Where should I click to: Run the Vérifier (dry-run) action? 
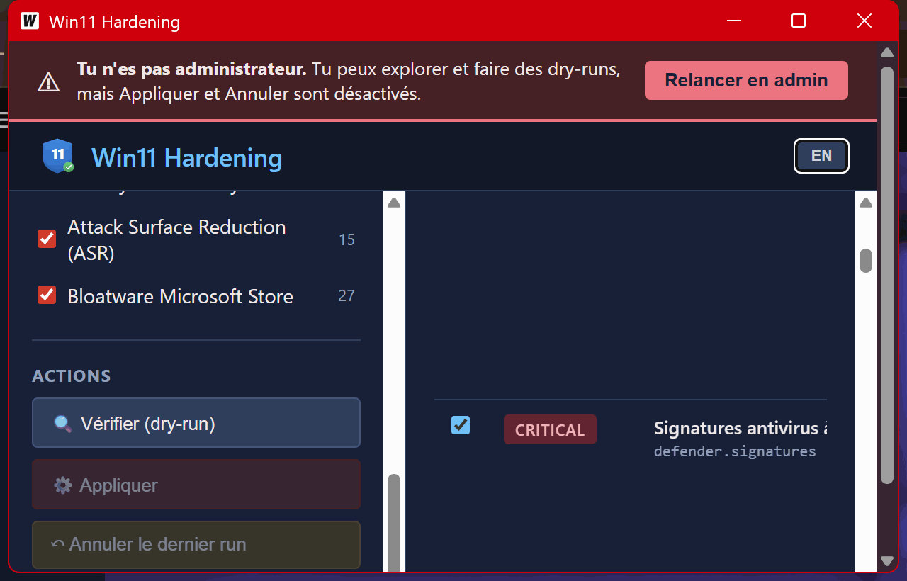[x=196, y=423]
